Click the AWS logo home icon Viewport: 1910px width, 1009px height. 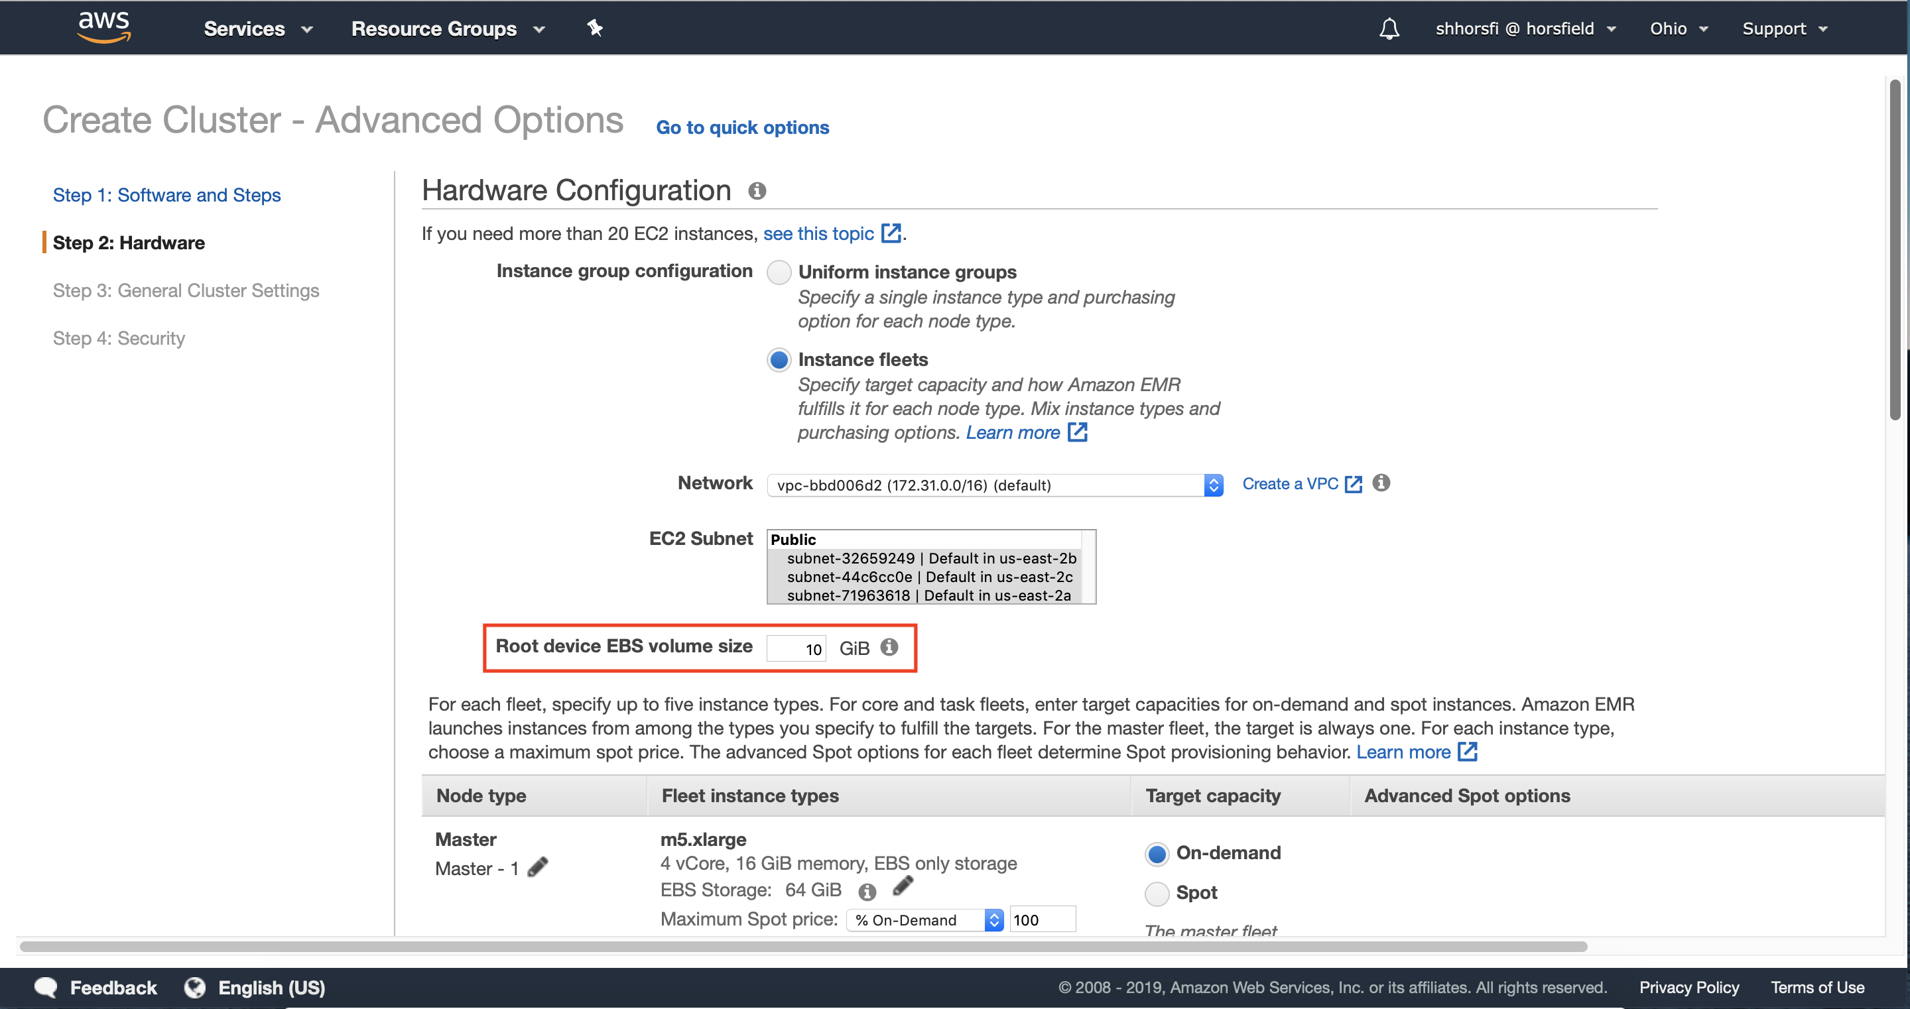click(x=104, y=27)
